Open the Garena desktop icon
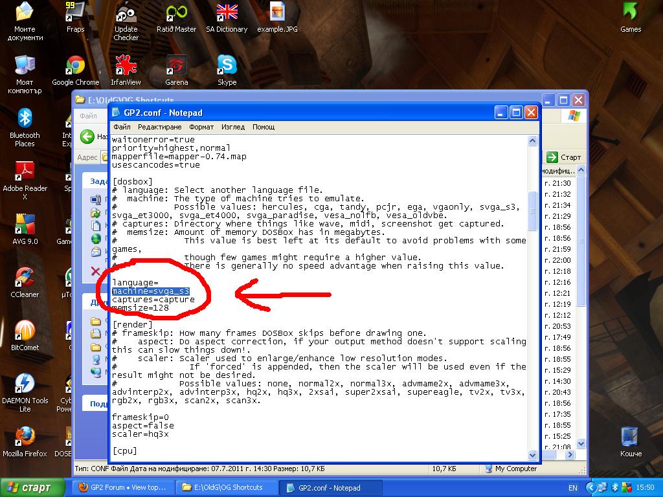This screenshot has width=663, height=497. coord(176,67)
